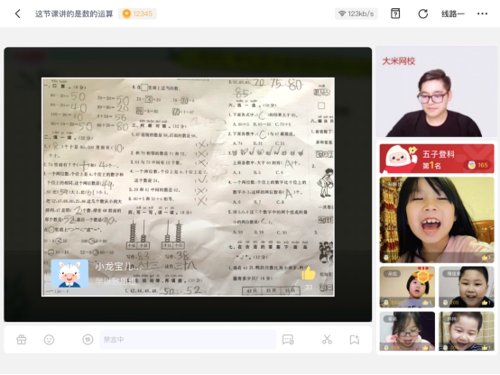Focus the muted chat input field
The width and height of the screenshot is (500, 375).
[188, 340]
